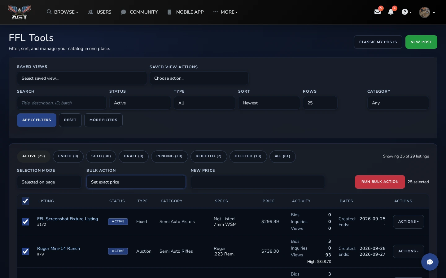Switch to the Deleted (13) tab

248,156
